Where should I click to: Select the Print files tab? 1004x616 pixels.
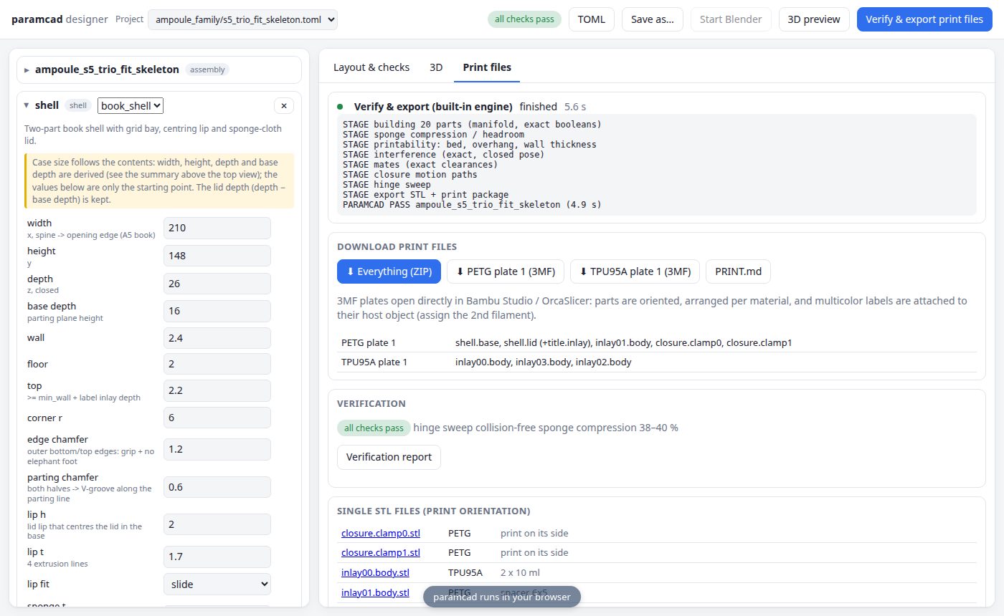(x=487, y=67)
